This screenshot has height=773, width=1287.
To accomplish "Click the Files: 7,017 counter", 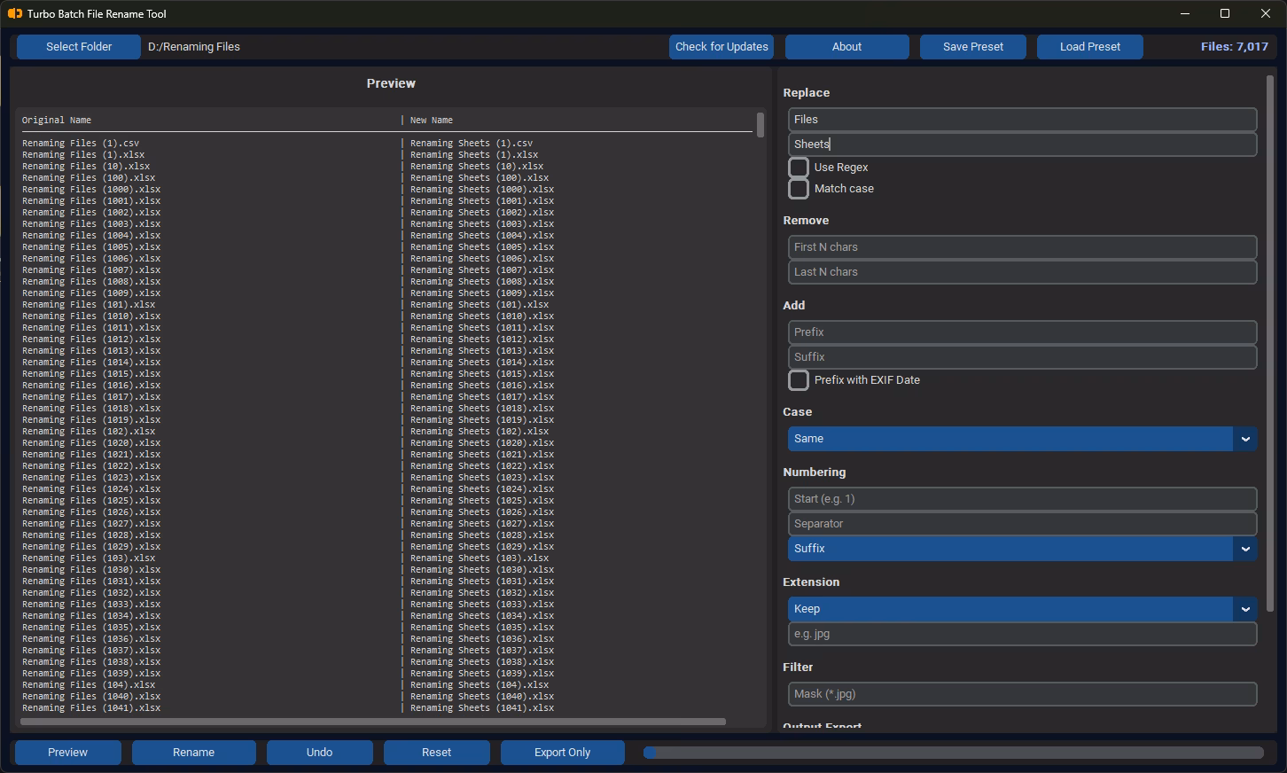I will (1234, 47).
